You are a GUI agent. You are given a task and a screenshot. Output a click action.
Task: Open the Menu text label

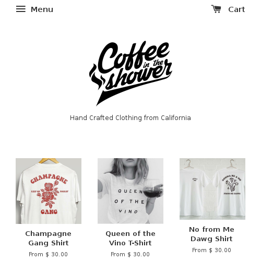[42, 9]
